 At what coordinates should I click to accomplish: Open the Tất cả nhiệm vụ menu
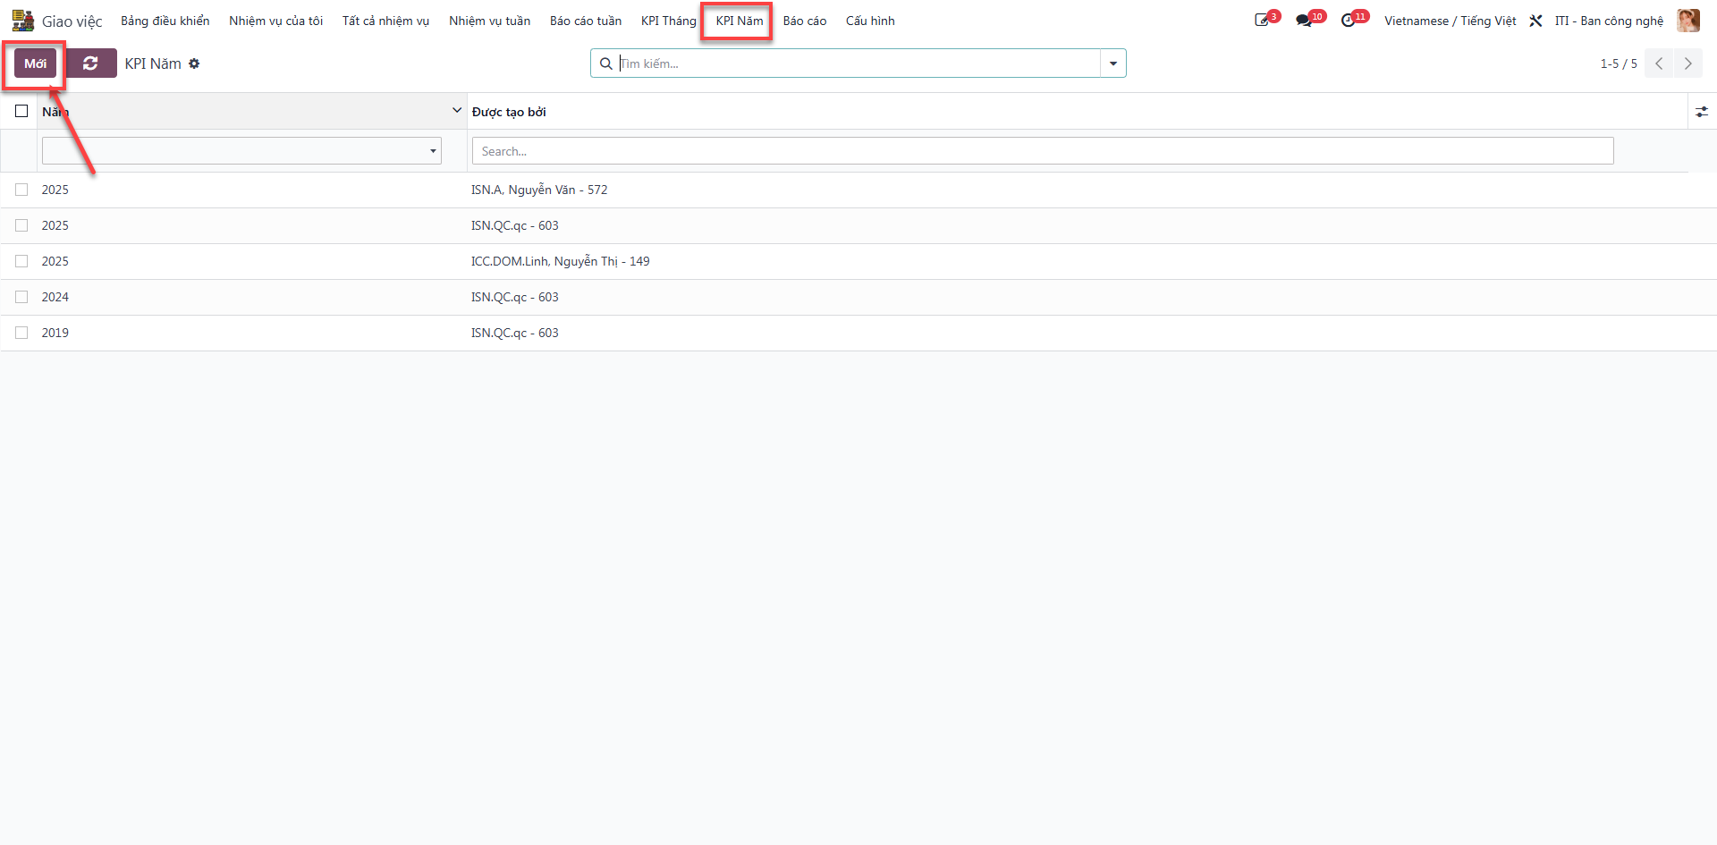coord(386,21)
